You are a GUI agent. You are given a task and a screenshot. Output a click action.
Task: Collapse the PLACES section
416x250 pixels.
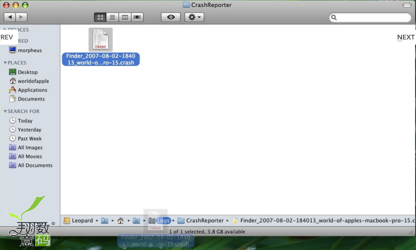[x=5, y=63]
